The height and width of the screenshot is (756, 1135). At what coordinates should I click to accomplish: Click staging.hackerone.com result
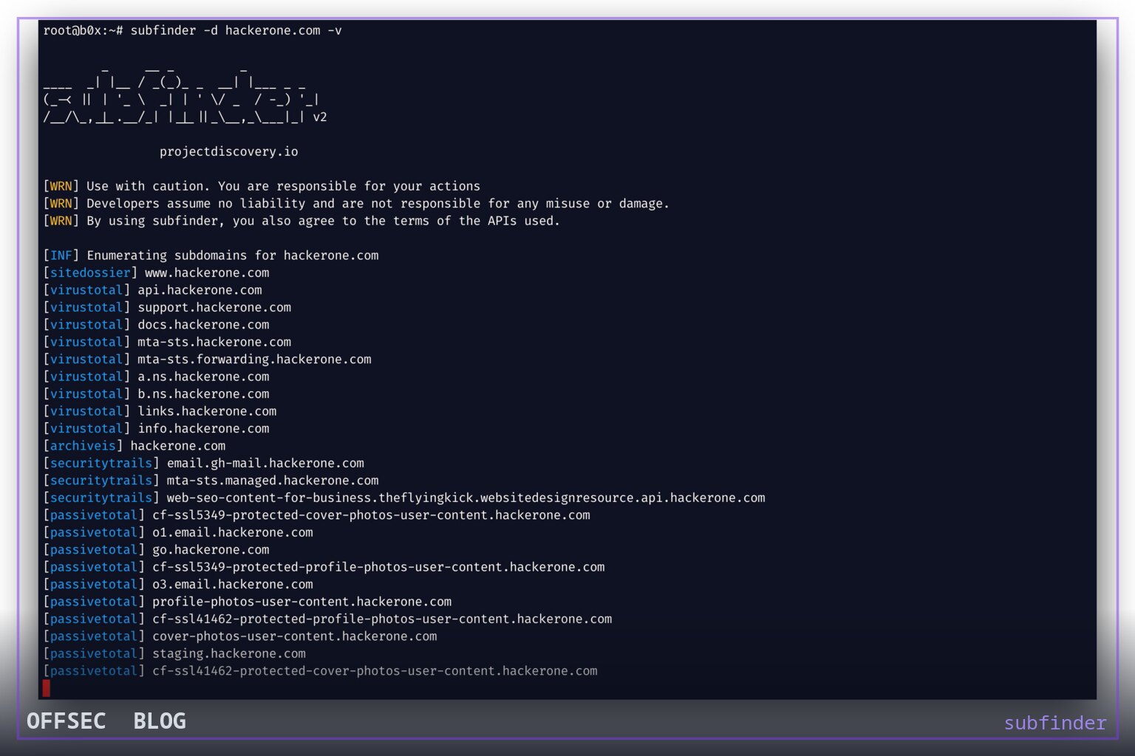(229, 654)
